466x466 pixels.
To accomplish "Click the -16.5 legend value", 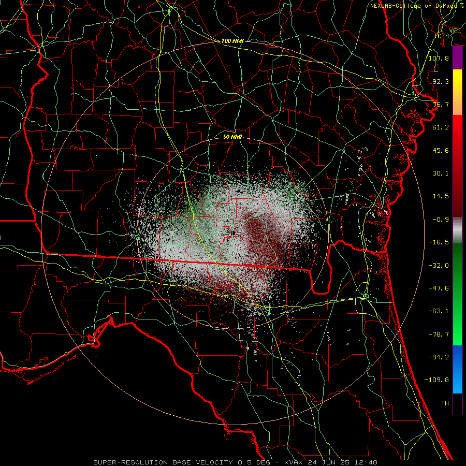I will [x=439, y=242].
